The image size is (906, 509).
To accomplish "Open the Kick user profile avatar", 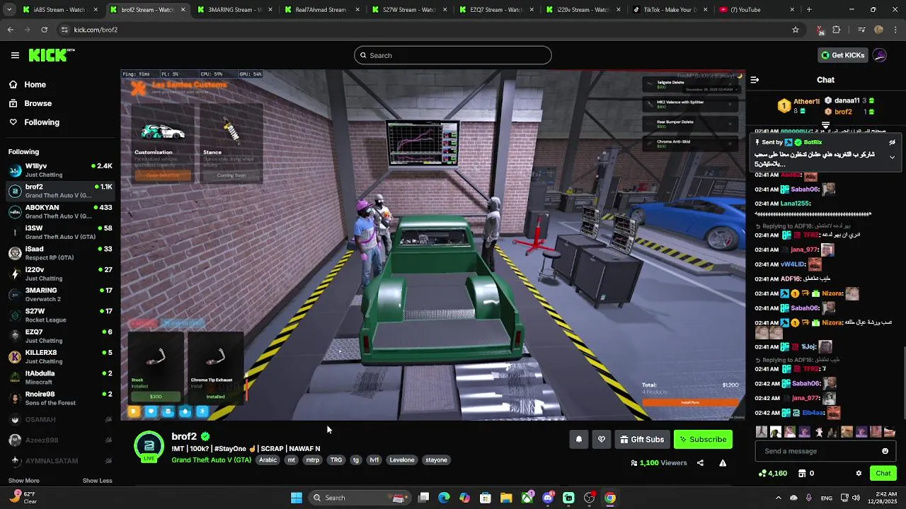I will click(x=880, y=55).
